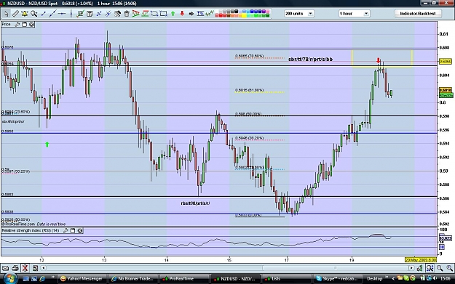Click the 0.6060 price axis label

(x=446, y=61)
